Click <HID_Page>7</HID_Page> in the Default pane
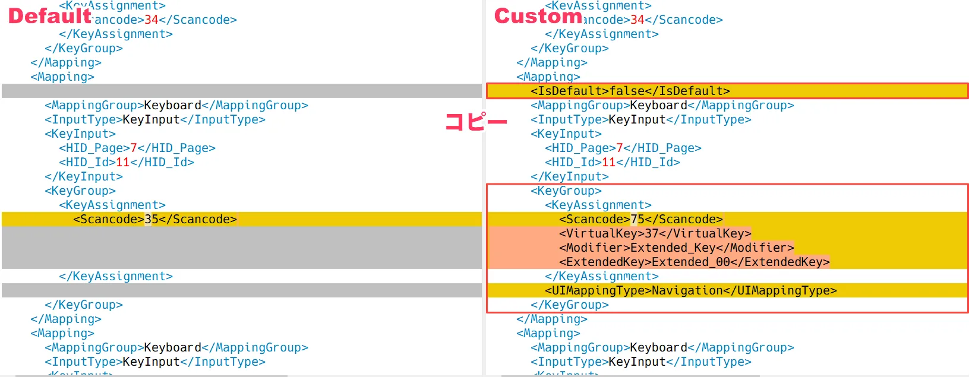The image size is (969, 377). (137, 148)
